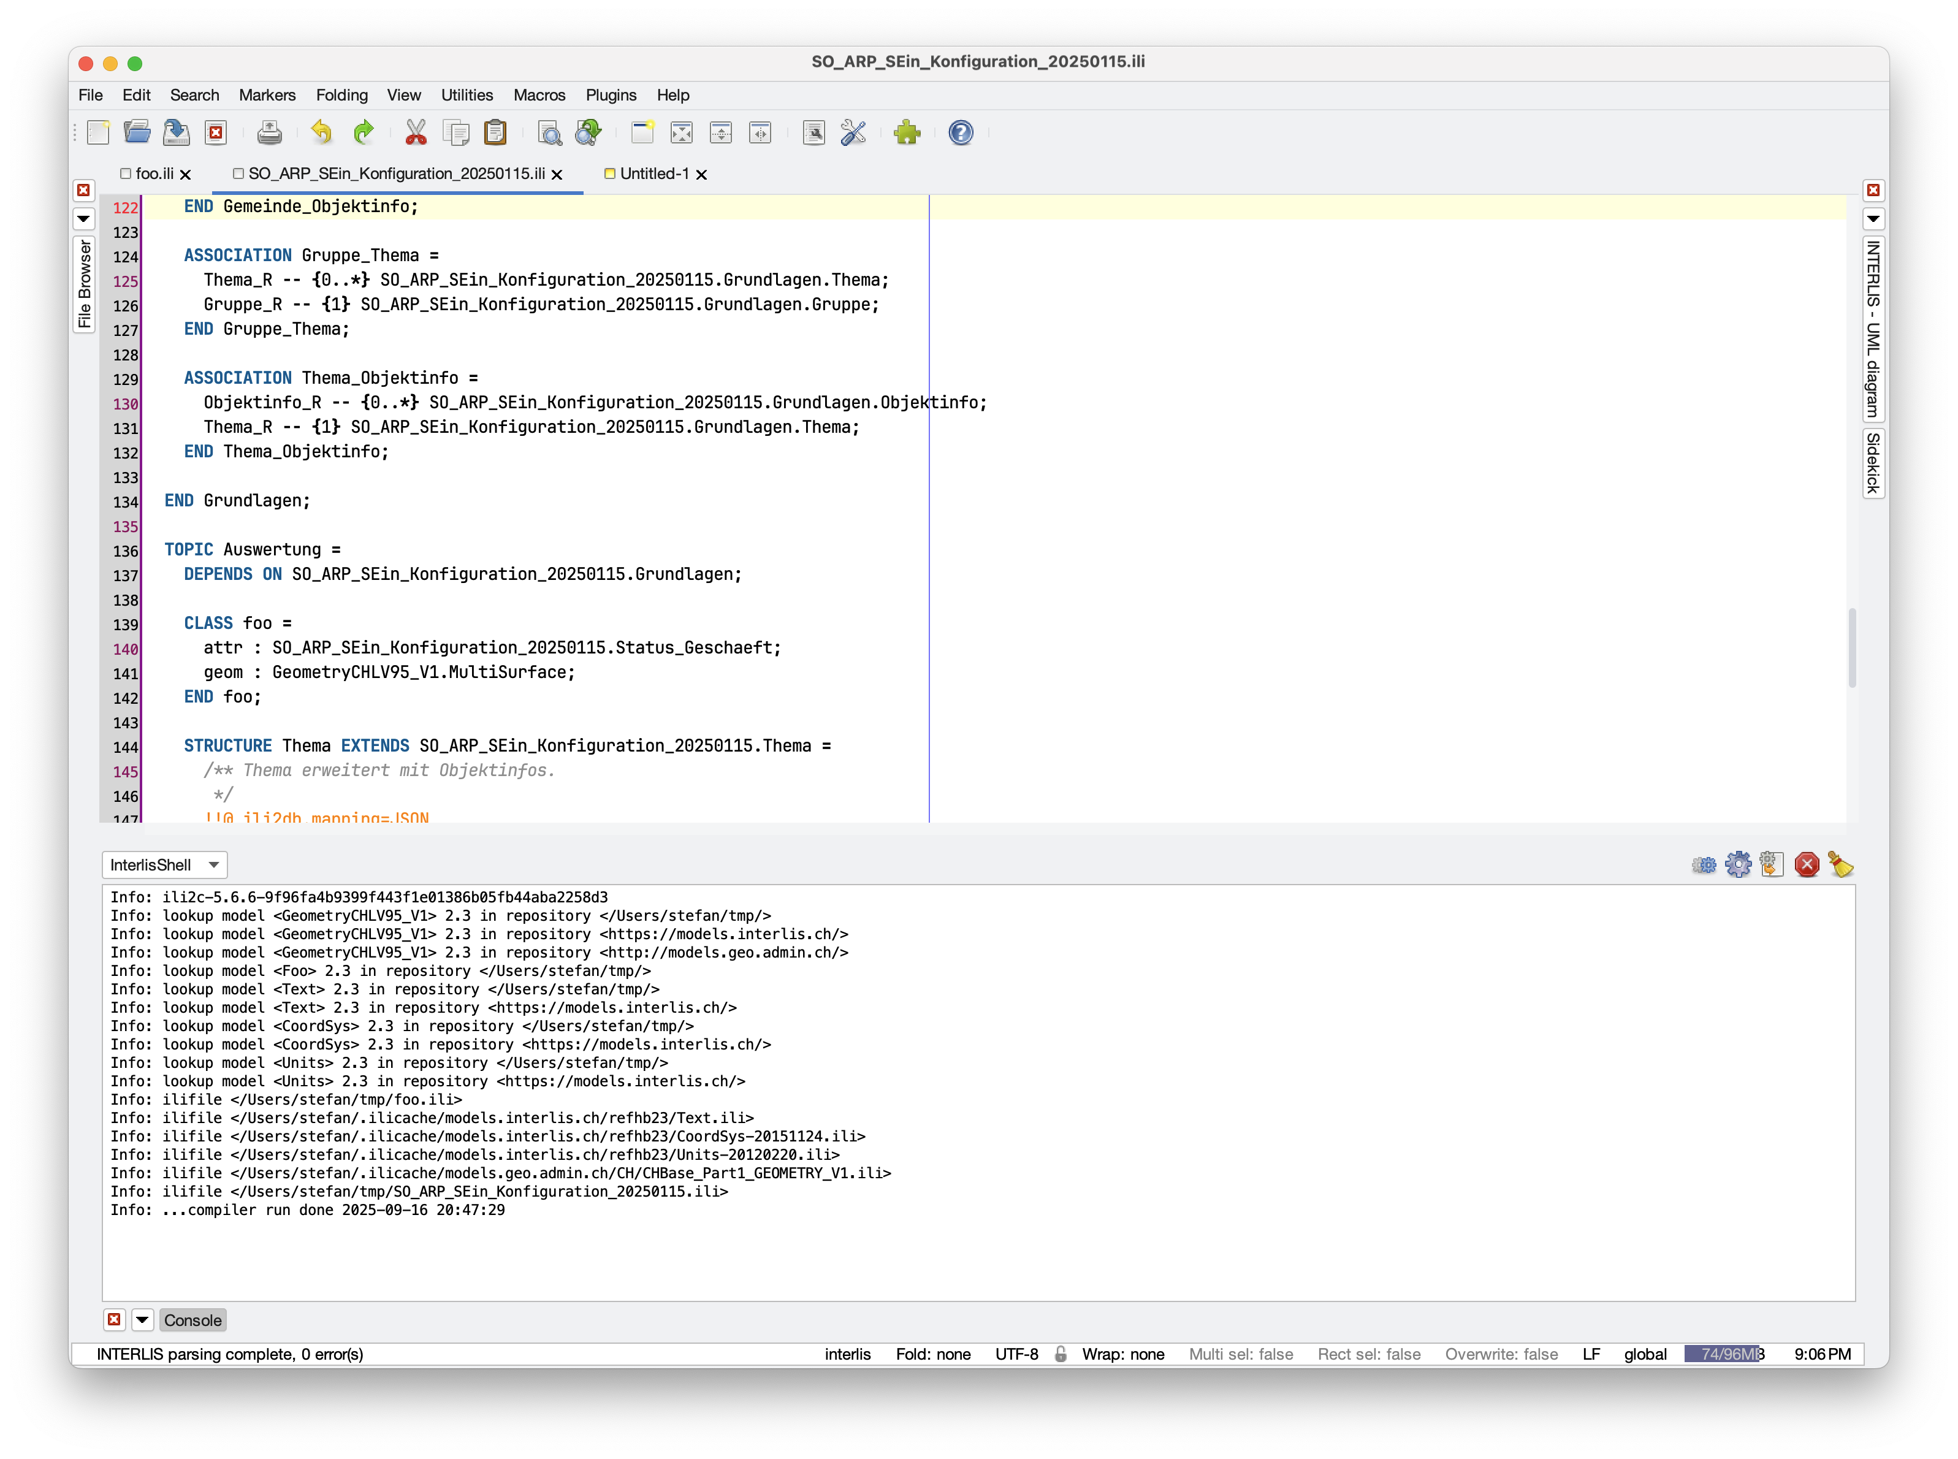Send output to buffer gear-arrow icon
Viewport: 1958px width, 1459px height.
(1771, 864)
